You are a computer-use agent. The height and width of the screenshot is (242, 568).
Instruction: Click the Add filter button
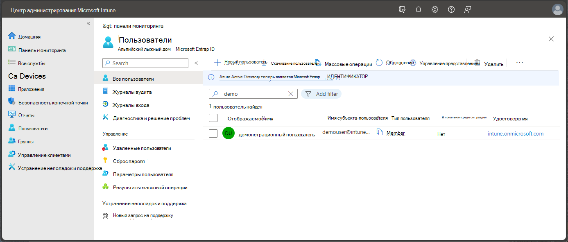click(x=321, y=94)
